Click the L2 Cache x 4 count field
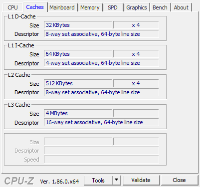Screen dimensions: 200x187 click(136, 83)
